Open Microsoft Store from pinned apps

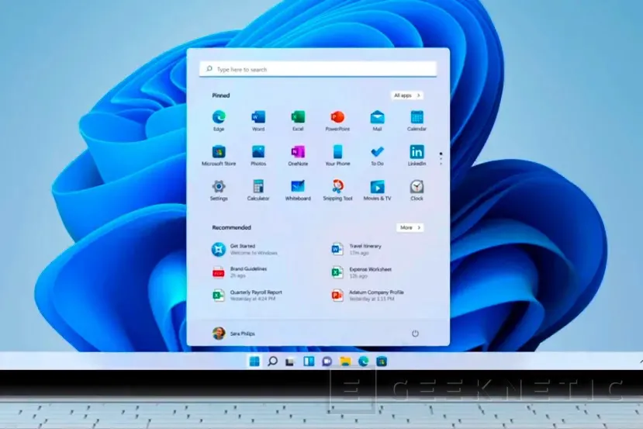click(x=219, y=155)
